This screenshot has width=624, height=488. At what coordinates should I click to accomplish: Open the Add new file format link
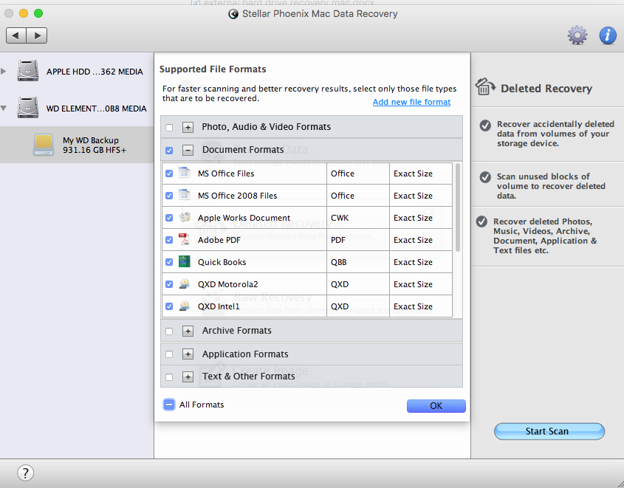click(411, 102)
